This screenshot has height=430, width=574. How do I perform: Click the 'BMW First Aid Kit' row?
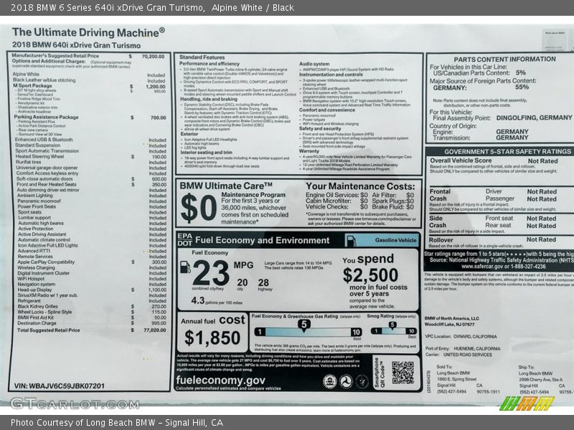point(92,317)
